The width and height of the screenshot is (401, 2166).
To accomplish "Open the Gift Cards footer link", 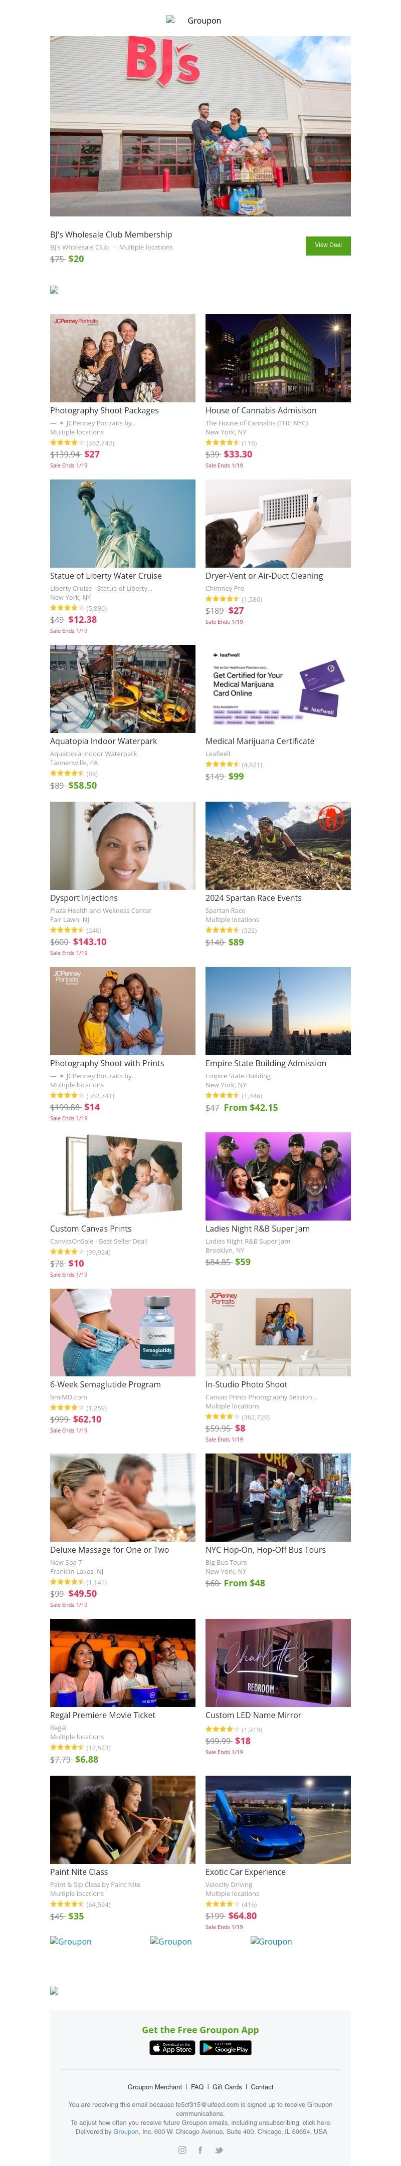I will 227,2087.
